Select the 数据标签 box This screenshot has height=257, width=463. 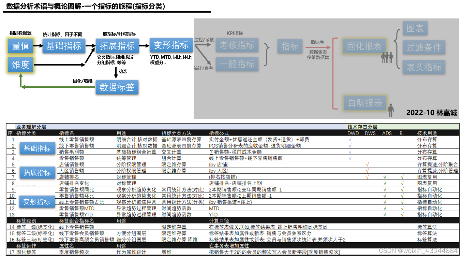[117, 87]
